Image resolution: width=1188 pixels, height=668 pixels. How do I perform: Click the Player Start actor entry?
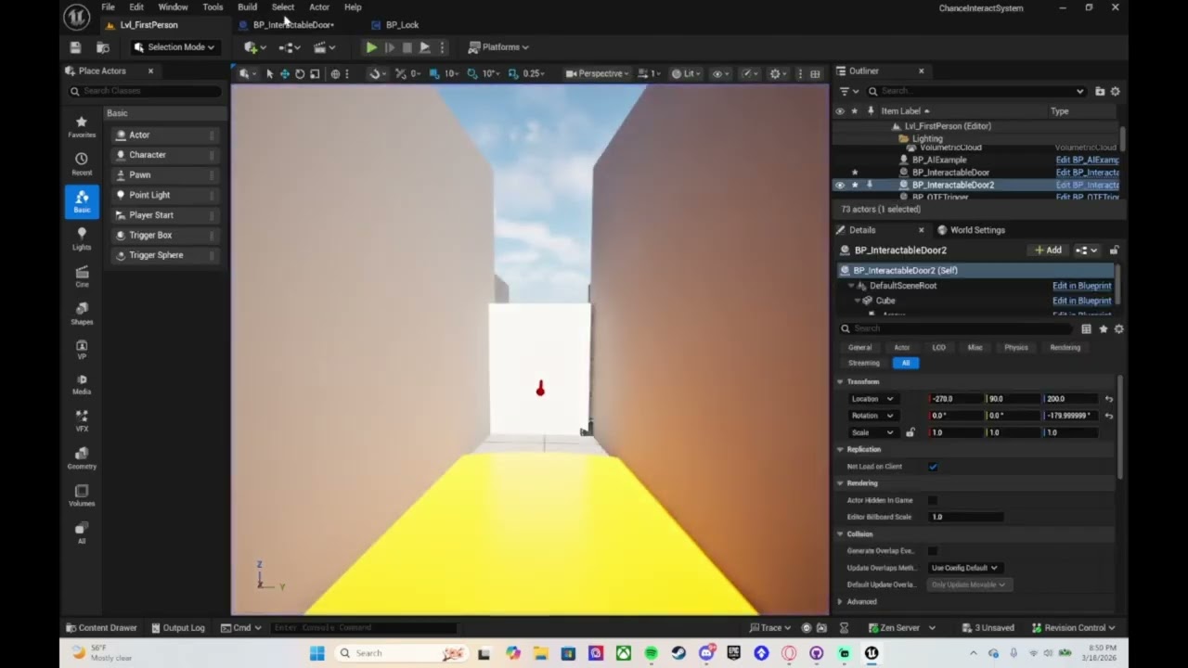(x=164, y=215)
